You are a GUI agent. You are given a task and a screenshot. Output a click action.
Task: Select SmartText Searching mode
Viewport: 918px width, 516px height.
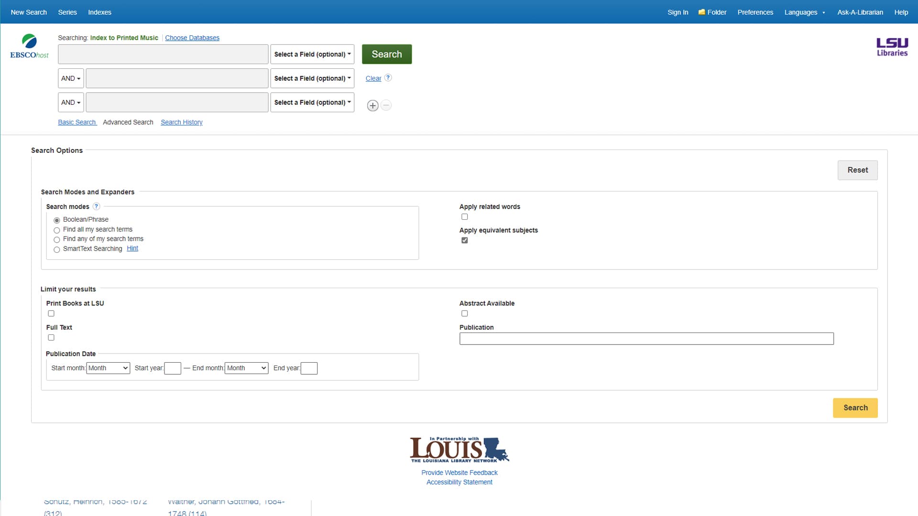coord(57,249)
